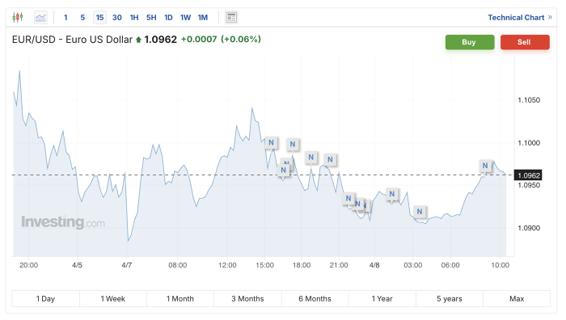Choose the 5H interval

tap(151, 17)
